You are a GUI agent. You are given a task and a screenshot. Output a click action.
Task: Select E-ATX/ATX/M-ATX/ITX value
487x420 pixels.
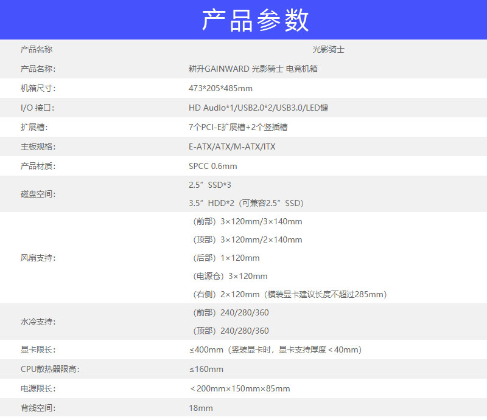232,146
